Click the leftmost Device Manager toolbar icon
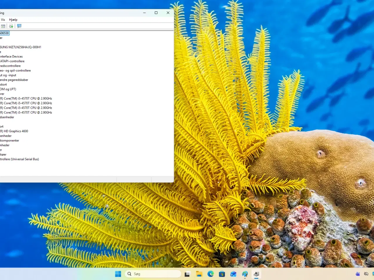Screen dimensions: 374x280 [x=3, y=26]
